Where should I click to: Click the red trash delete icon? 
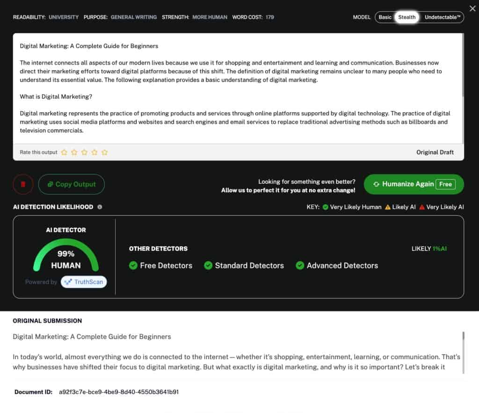click(x=23, y=184)
